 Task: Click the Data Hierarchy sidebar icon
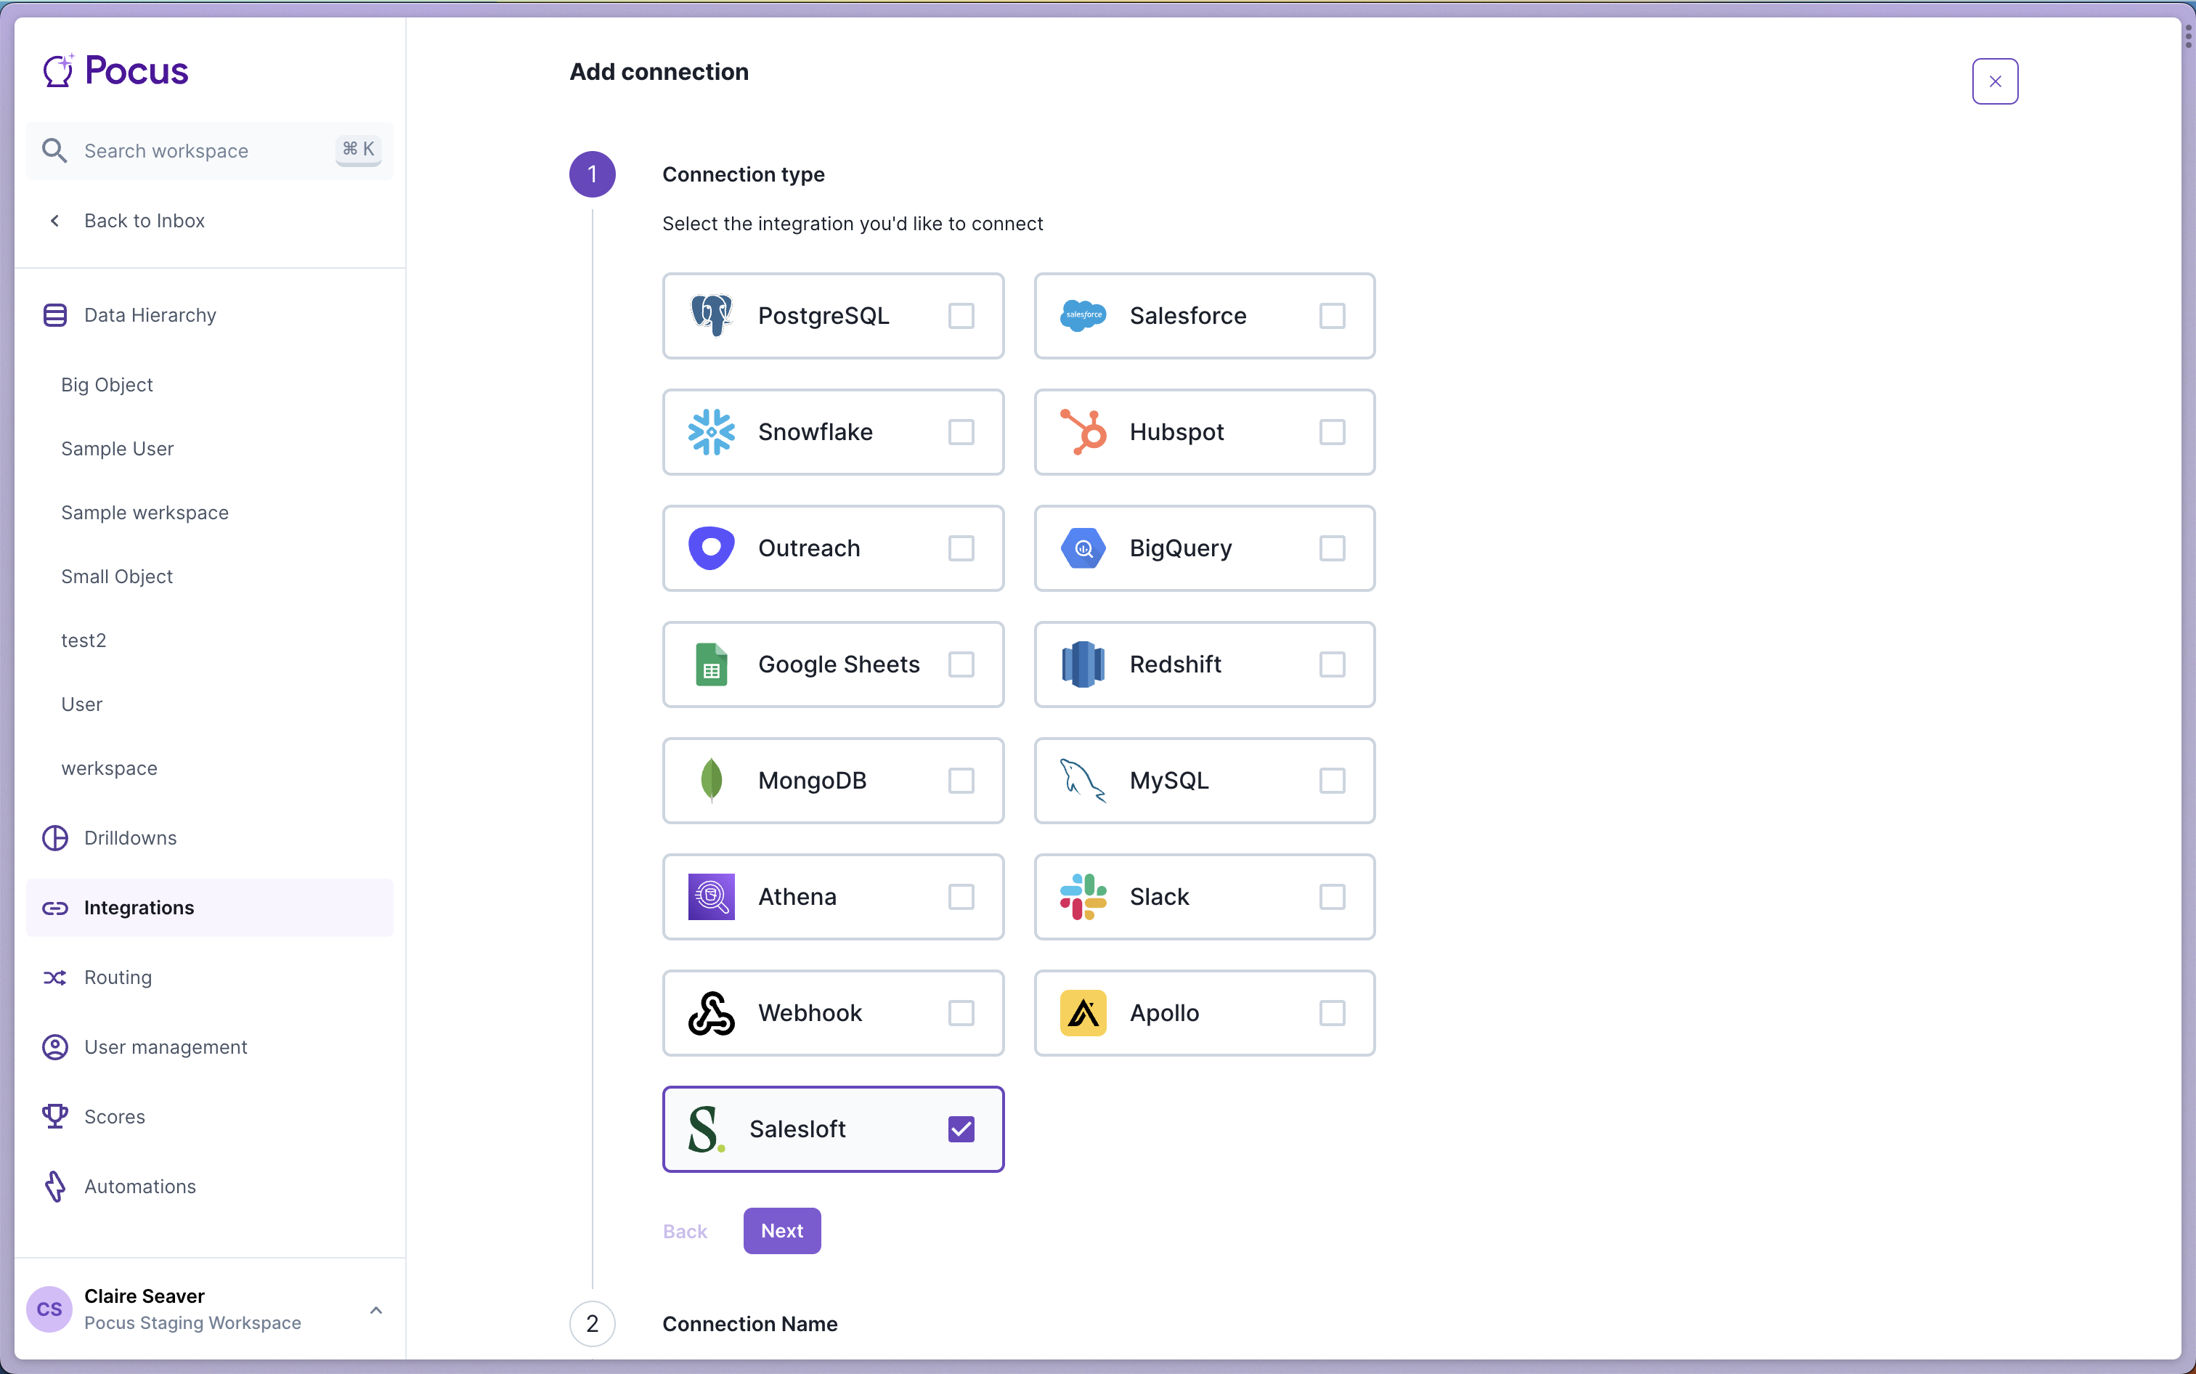(54, 315)
